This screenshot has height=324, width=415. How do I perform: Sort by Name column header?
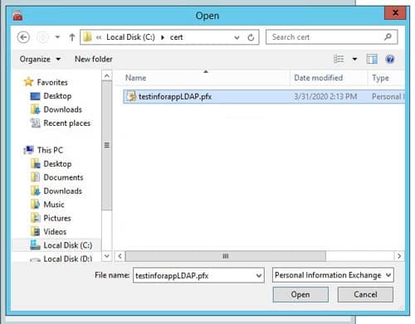pos(136,78)
